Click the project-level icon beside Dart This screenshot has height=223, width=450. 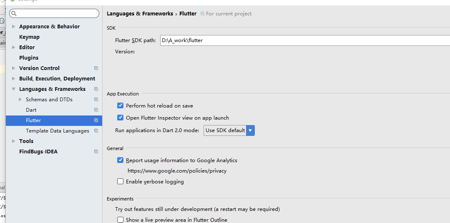[x=96, y=110]
